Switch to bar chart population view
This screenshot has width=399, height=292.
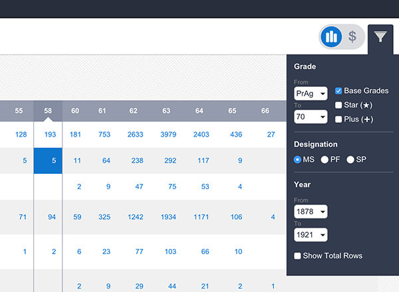(x=331, y=36)
